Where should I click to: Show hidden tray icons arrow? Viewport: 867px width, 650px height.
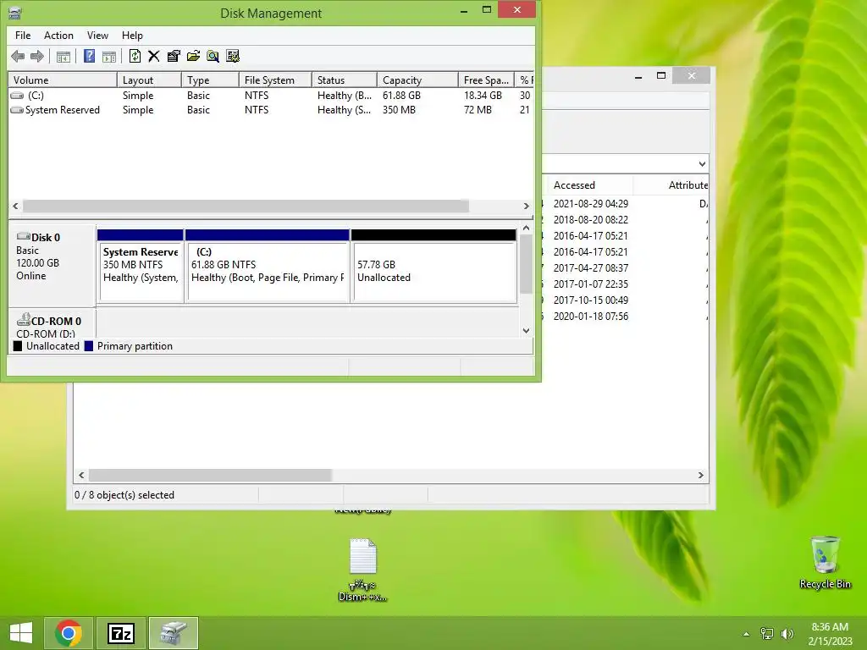coord(746,633)
